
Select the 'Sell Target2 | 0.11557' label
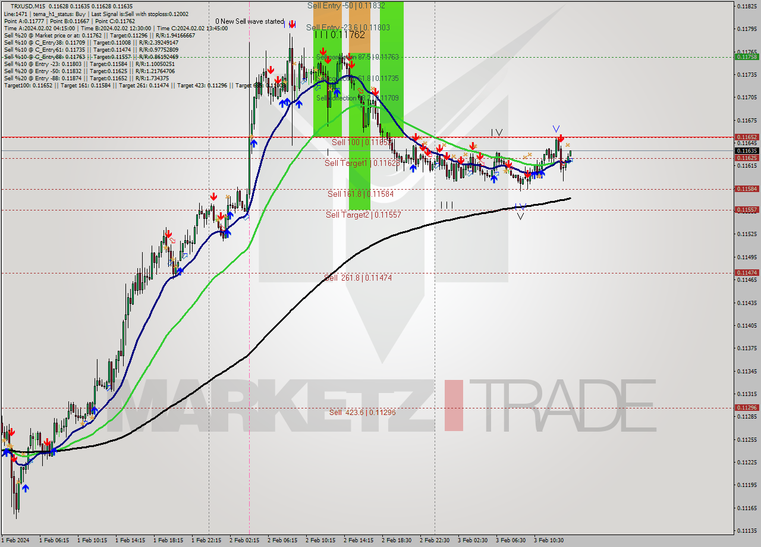(x=363, y=215)
